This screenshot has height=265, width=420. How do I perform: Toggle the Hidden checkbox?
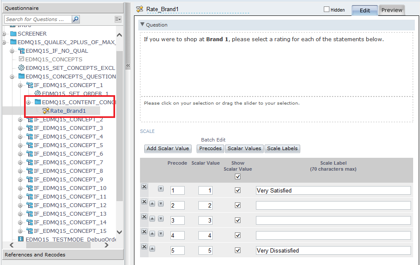pos(326,9)
